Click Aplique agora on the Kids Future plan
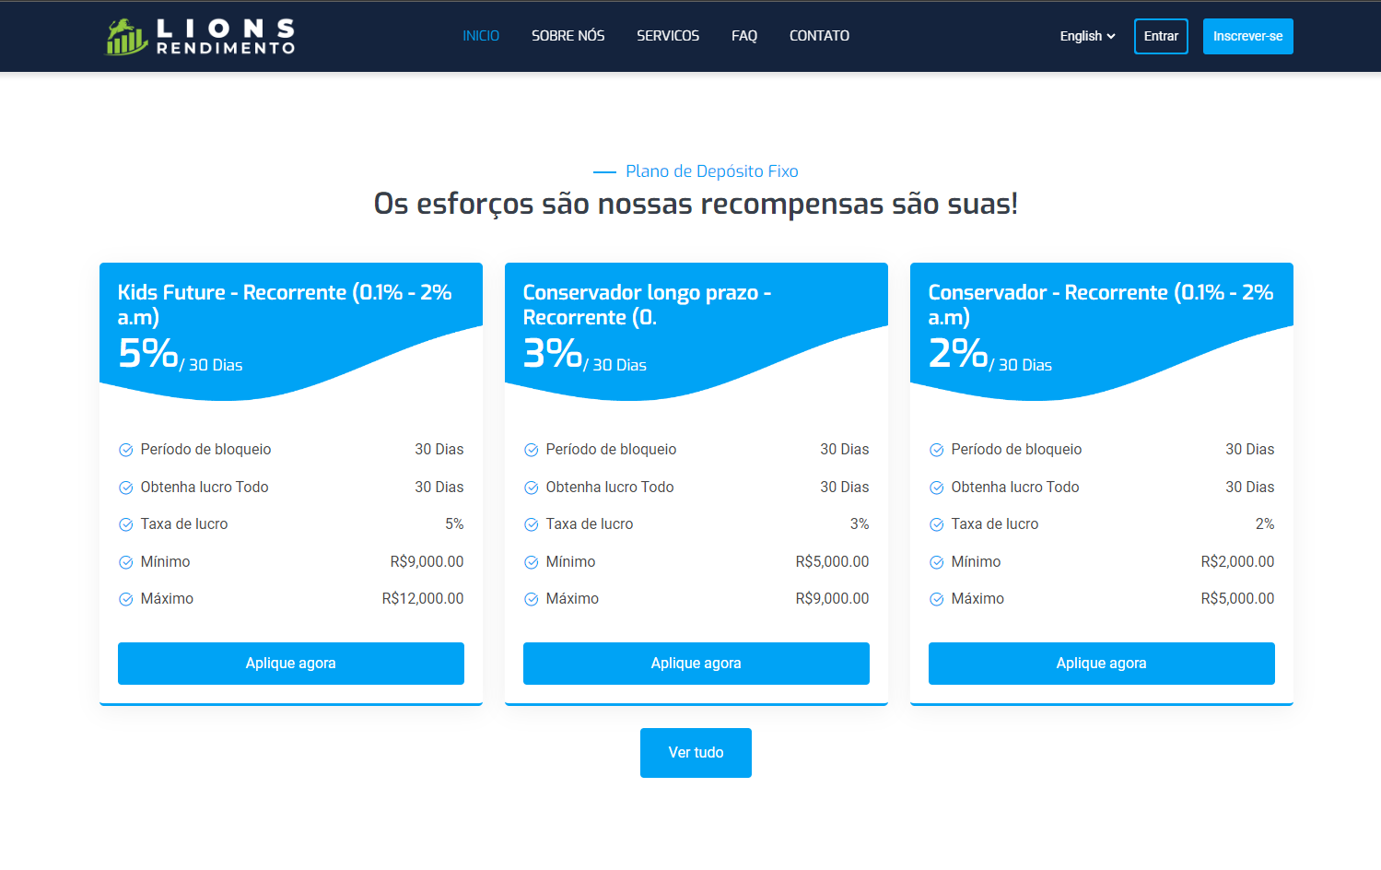Screen dimensions: 1381x870 coord(290,663)
